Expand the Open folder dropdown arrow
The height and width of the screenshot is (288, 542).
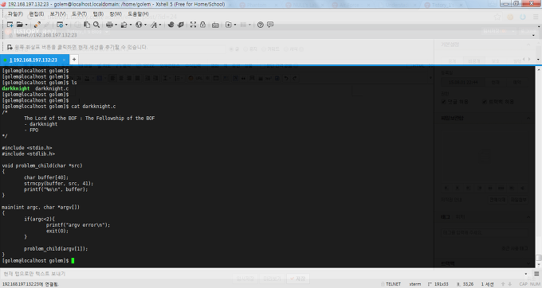tap(26, 25)
